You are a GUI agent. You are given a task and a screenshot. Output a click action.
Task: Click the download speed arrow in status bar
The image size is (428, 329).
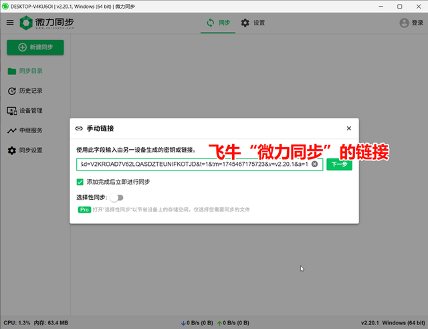183,323
